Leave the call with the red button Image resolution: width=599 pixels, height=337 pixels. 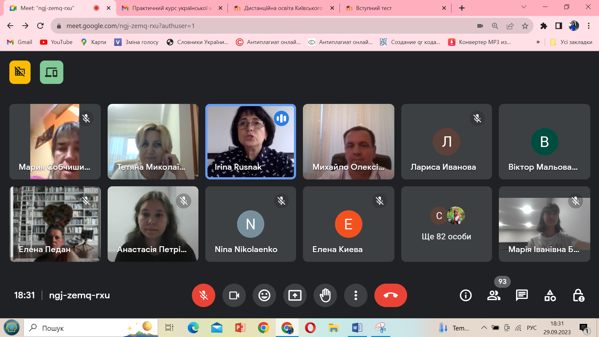coord(391,295)
